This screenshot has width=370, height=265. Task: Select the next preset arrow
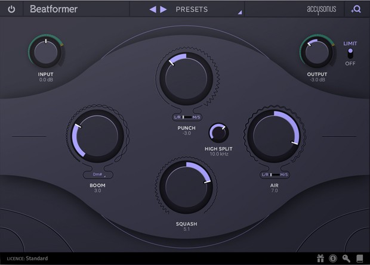164,10
